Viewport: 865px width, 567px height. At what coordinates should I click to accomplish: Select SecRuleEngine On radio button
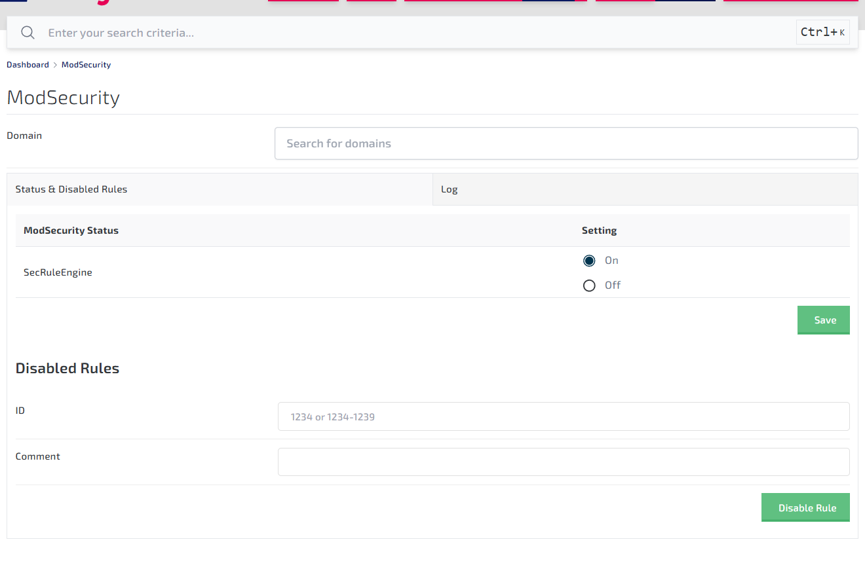point(589,261)
